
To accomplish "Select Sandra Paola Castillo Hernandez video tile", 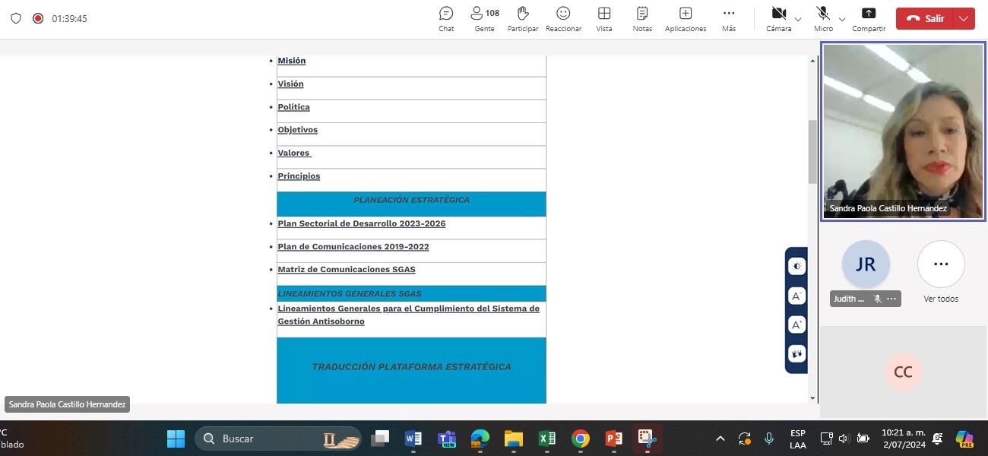I will coord(904,131).
